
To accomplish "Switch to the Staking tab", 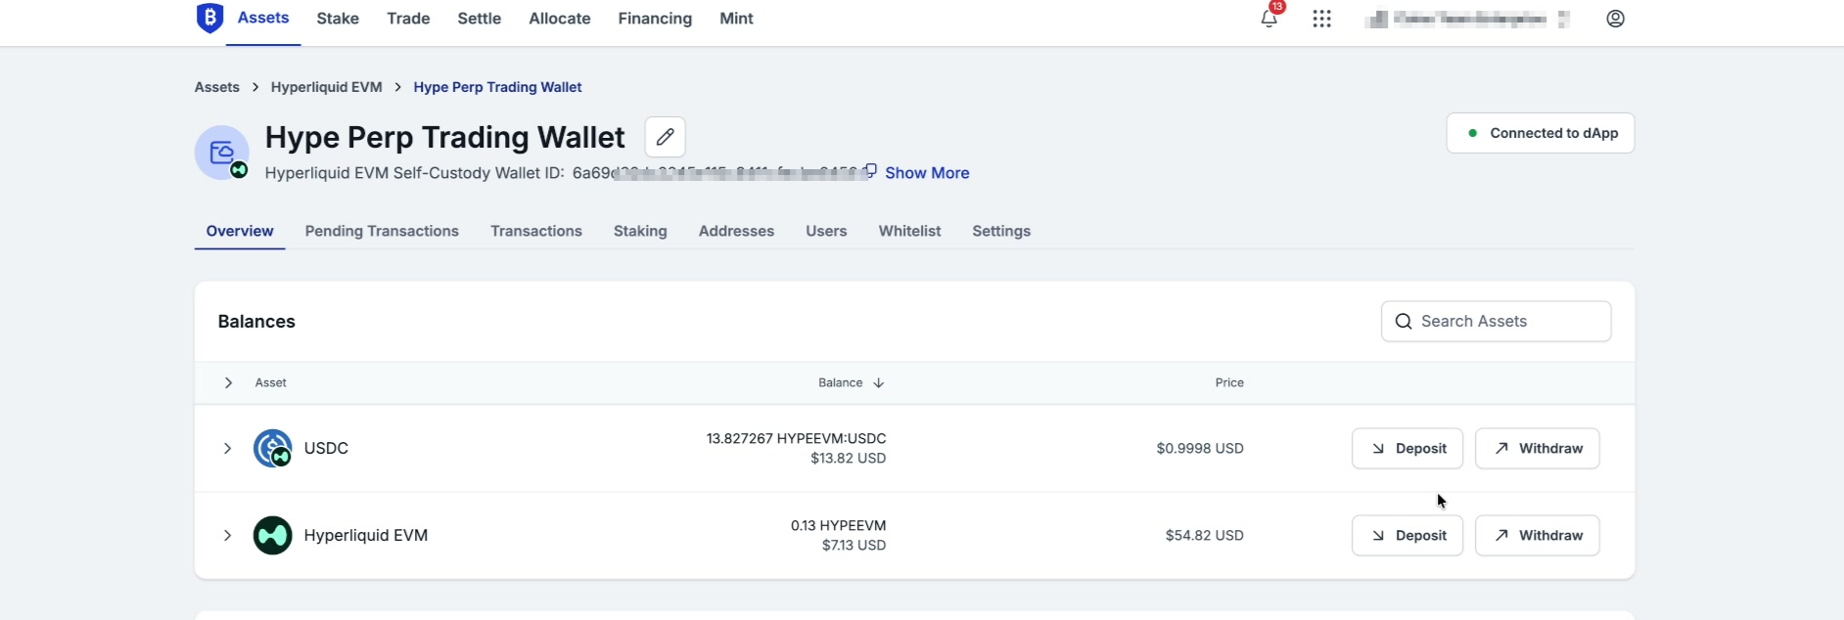I will point(640,231).
